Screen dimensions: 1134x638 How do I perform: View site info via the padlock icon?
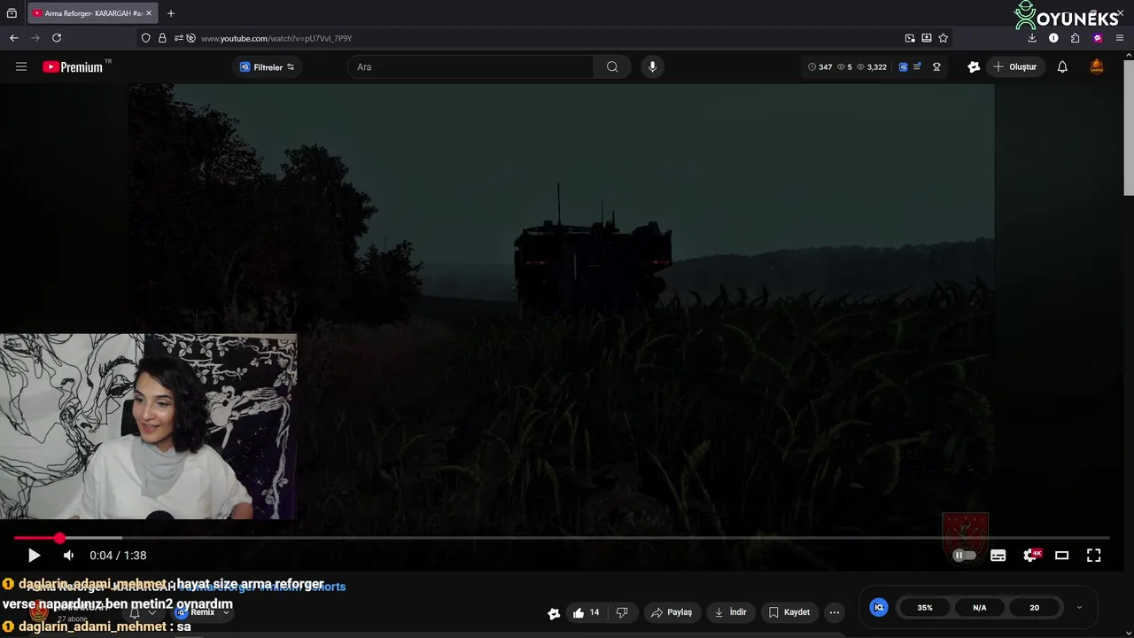pyautogui.click(x=162, y=38)
